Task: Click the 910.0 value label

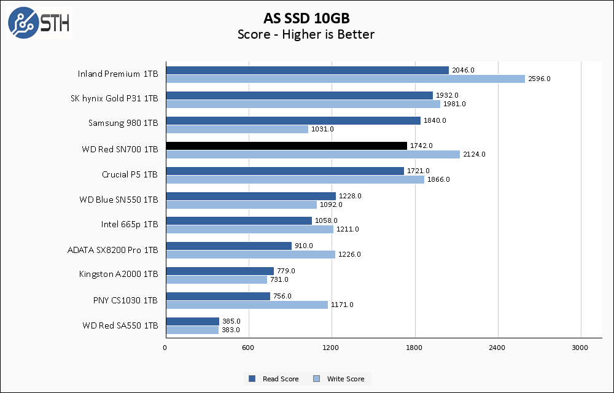Action: pos(304,246)
